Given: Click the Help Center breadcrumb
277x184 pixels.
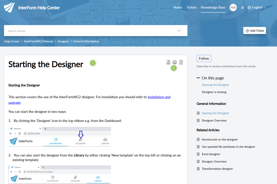Looking at the screenshot, I should (12, 41).
